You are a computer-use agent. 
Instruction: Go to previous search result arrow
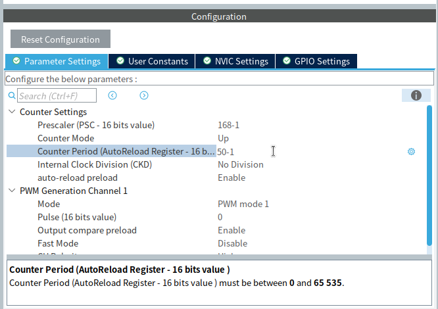(x=112, y=95)
